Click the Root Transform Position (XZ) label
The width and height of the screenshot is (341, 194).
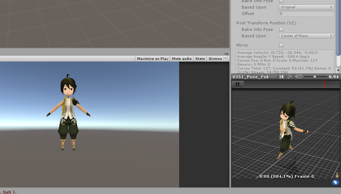pos(266,23)
